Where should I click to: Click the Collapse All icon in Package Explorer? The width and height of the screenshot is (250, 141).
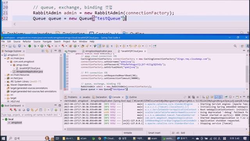coord(43,51)
